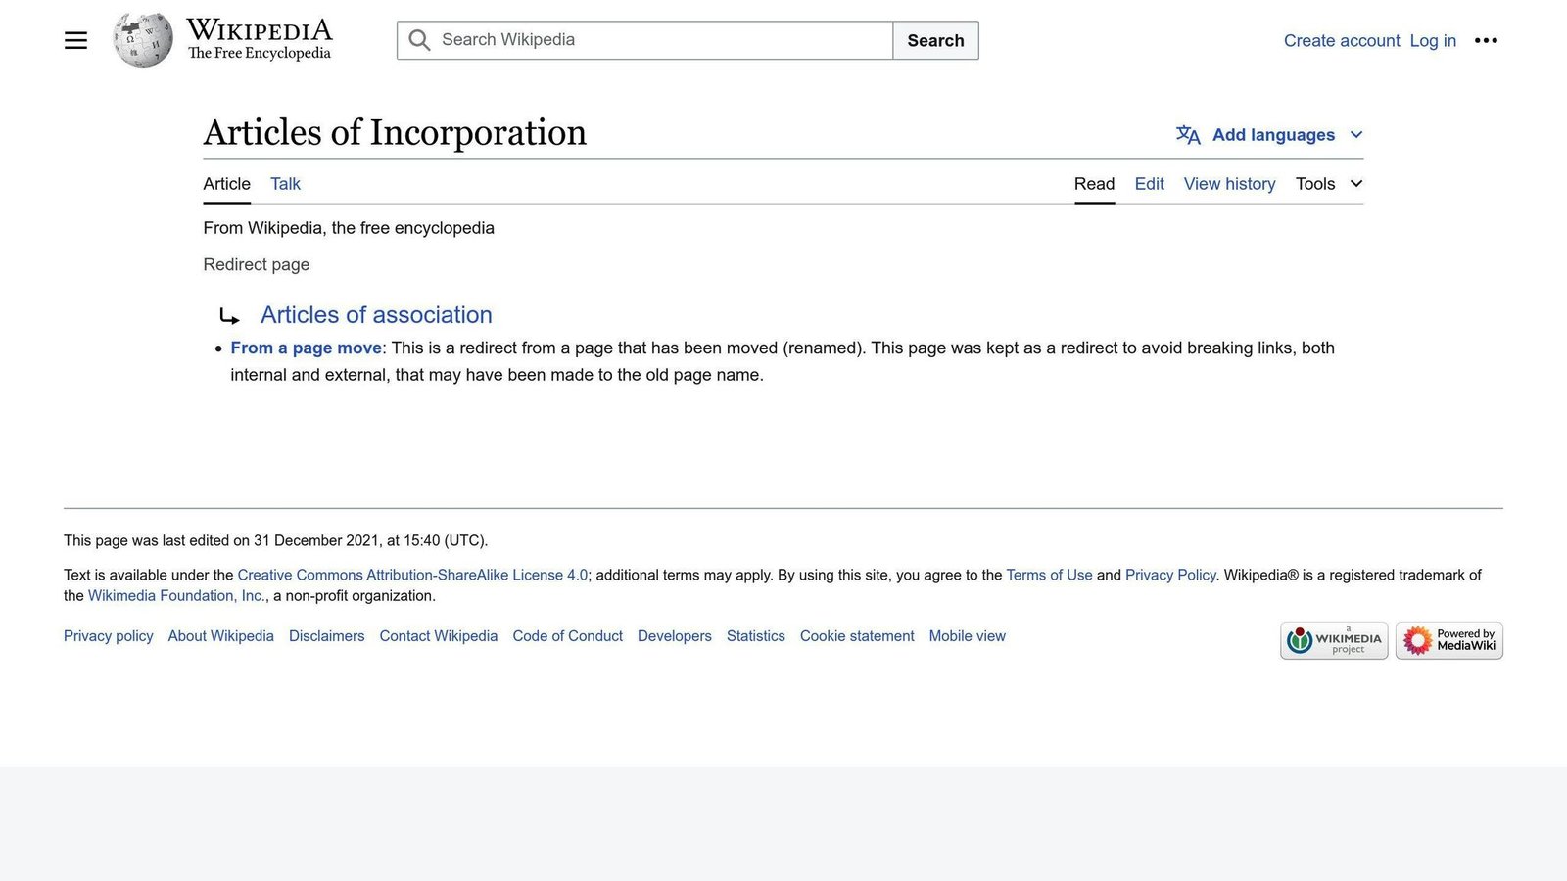This screenshot has width=1567, height=881.
Task: Open the Cookie statement footer link
Action: [x=857, y=636]
